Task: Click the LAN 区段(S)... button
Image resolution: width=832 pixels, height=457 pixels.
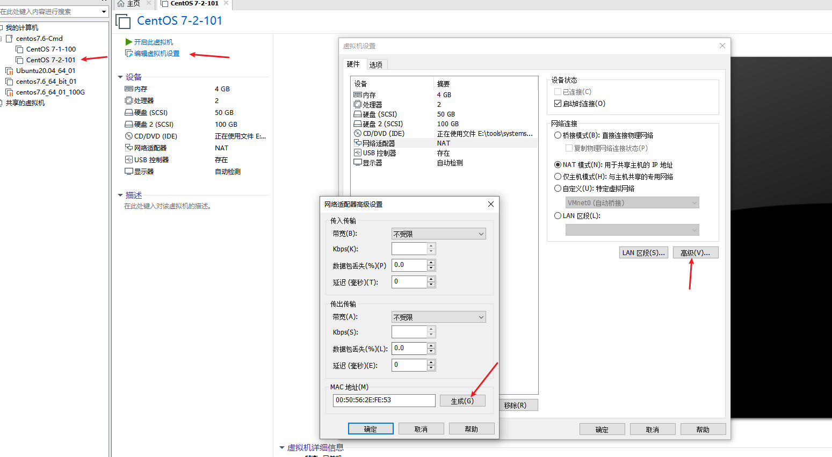Action: click(643, 252)
